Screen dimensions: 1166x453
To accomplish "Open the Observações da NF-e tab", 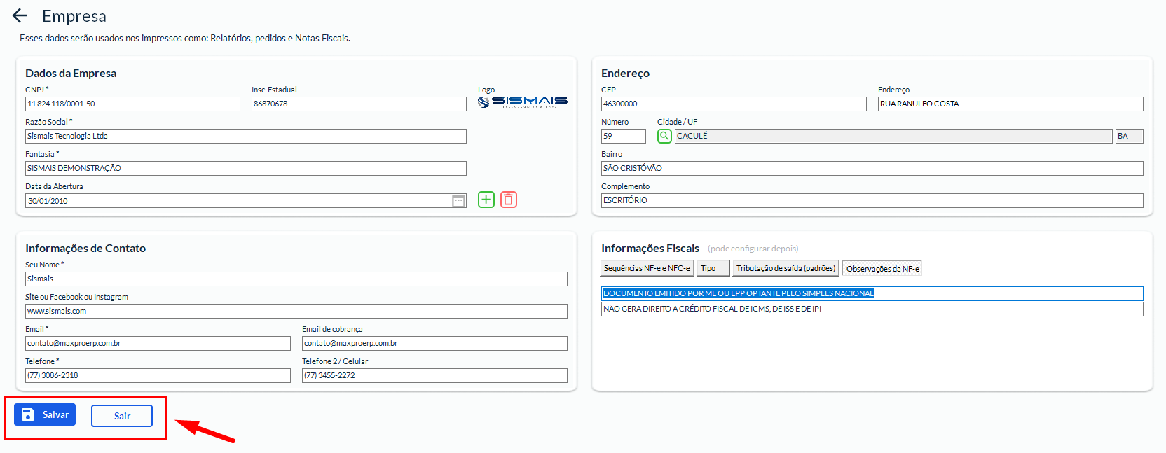I will click(x=882, y=268).
